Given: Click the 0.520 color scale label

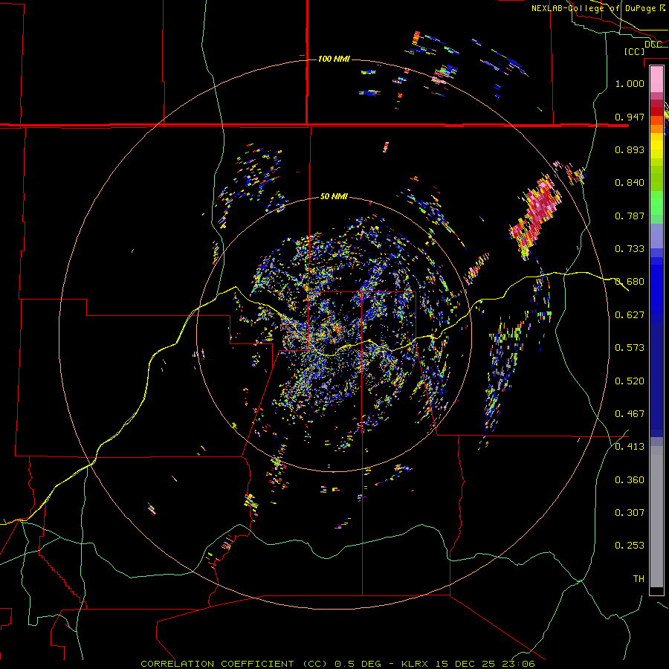Looking at the screenshot, I should click(630, 381).
